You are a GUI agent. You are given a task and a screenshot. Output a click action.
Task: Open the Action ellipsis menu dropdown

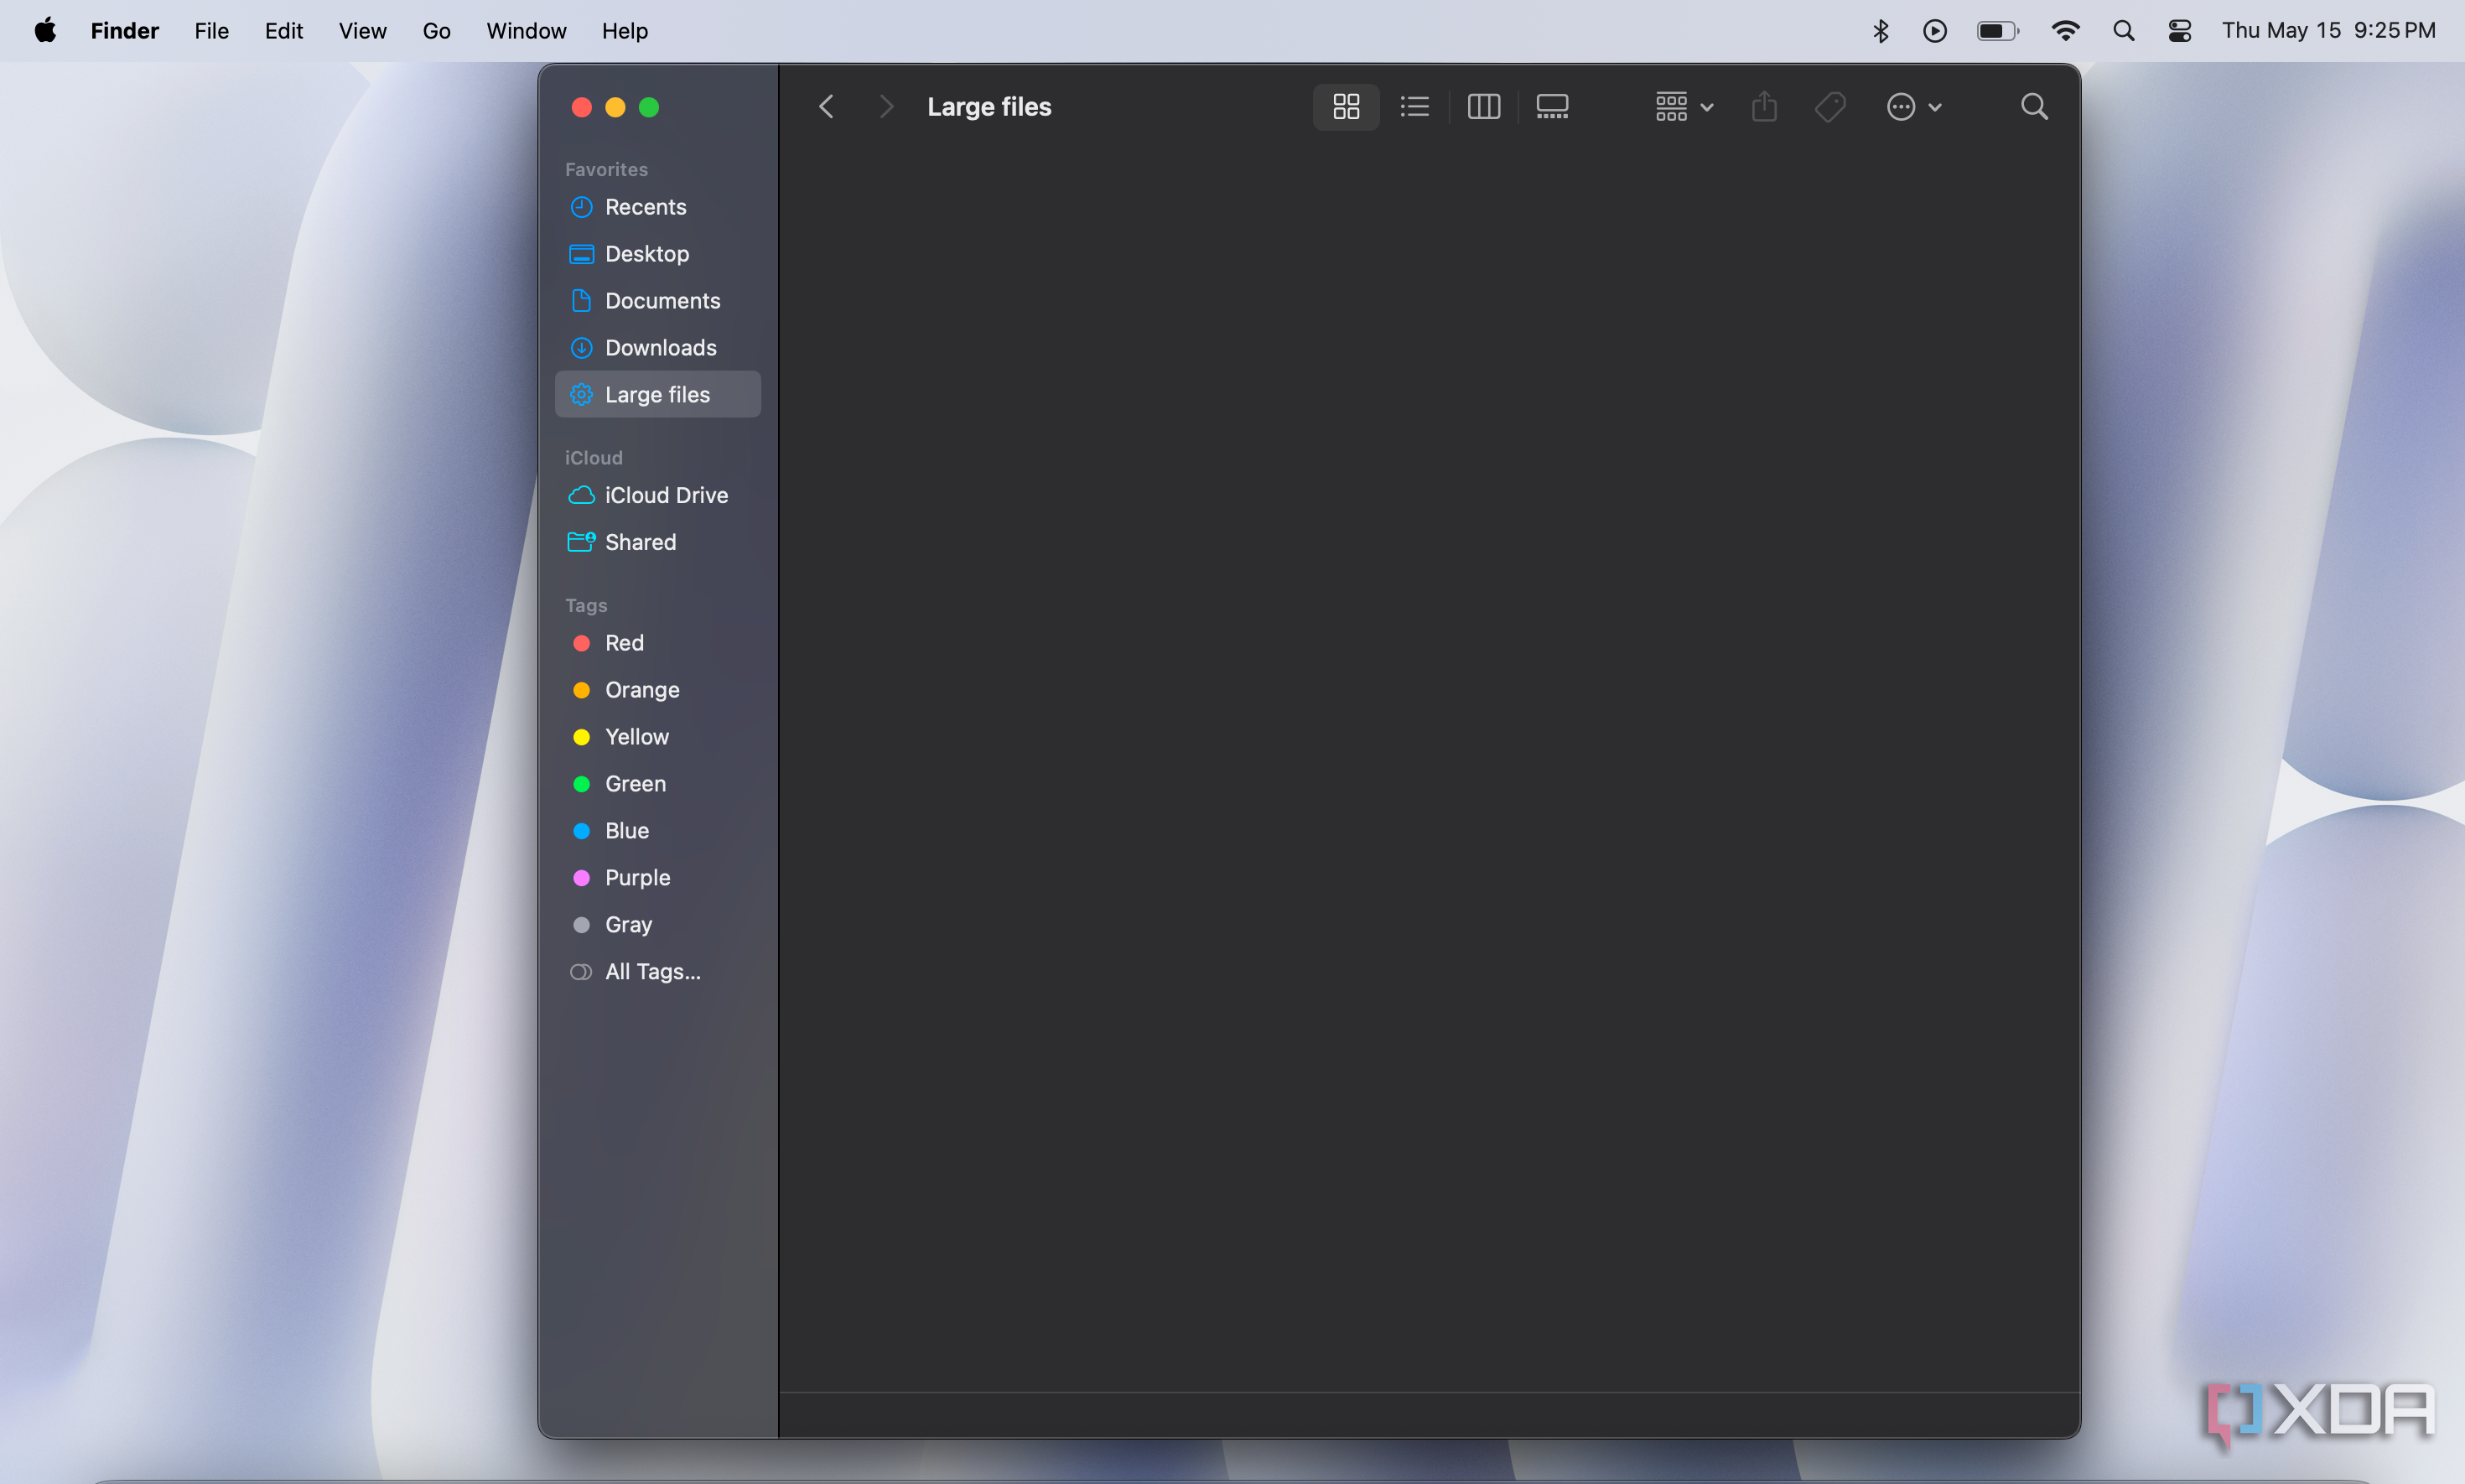tap(1914, 107)
